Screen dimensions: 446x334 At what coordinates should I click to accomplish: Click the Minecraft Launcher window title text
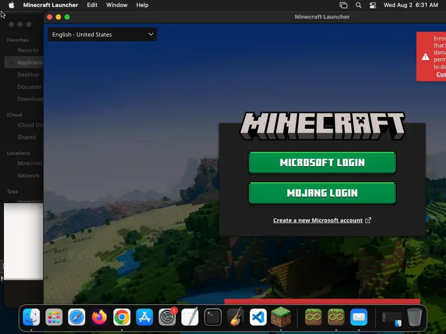pyautogui.click(x=322, y=17)
